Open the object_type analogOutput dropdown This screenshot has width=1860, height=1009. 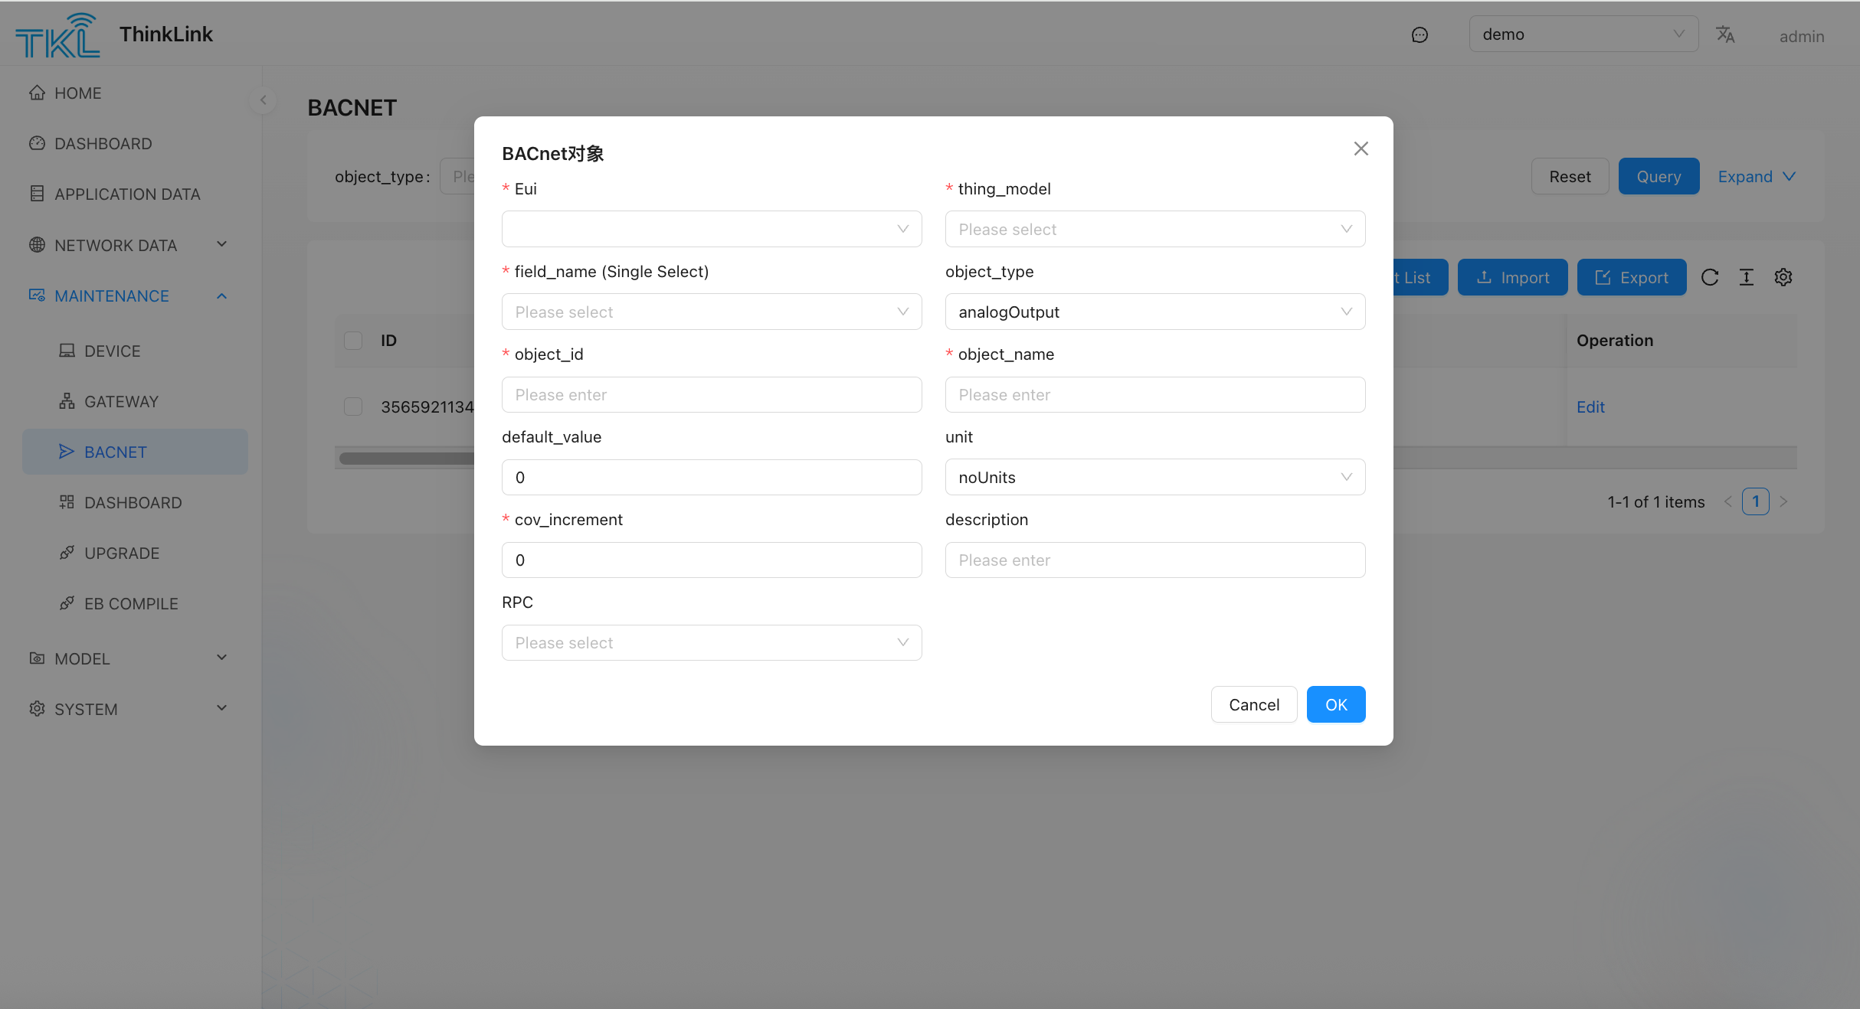point(1154,312)
